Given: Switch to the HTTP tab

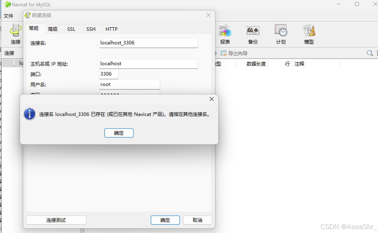Looking at the screenshot, I should click(112, 29).
